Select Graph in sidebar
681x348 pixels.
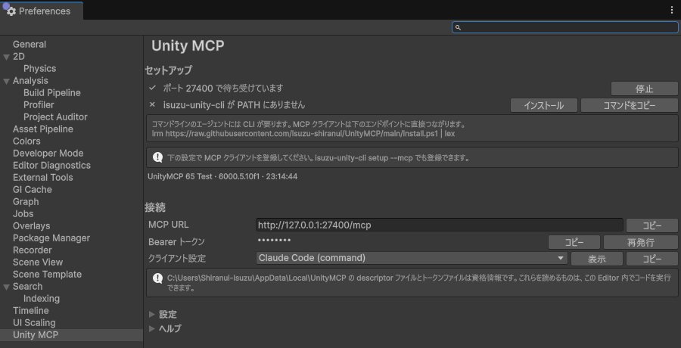click(26, 203)
